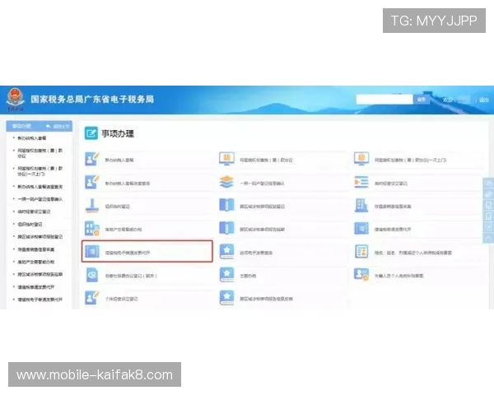
Task: Open 跨区域涉税事项报告延期 book icon in grid
Action: pyautogui.click(x=226, y=229)
